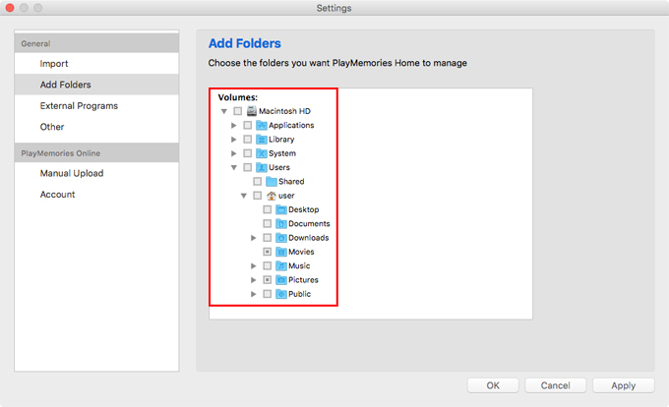Enable the Documents folder checkbox
The image size is (669, 407).
[x=267, y=224]
